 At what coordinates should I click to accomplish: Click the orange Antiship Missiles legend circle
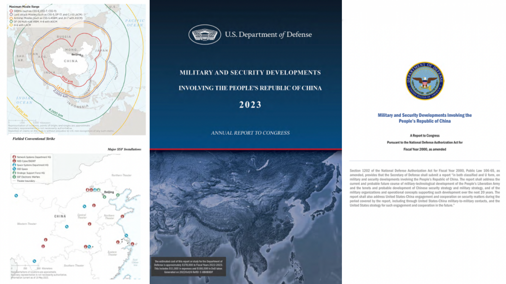coord(11,18)
